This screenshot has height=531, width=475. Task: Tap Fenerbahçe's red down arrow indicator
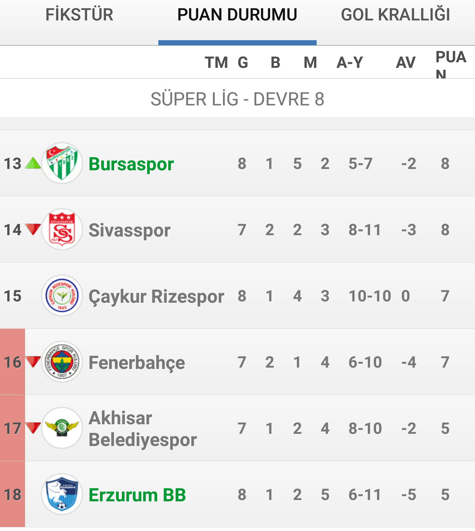point(33,362)
